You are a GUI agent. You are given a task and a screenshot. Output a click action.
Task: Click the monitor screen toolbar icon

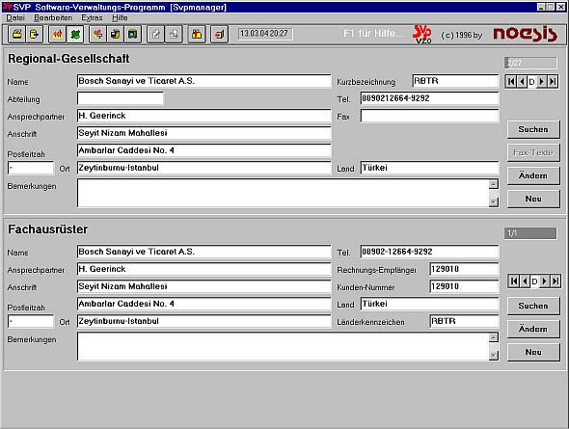(133, 35)
